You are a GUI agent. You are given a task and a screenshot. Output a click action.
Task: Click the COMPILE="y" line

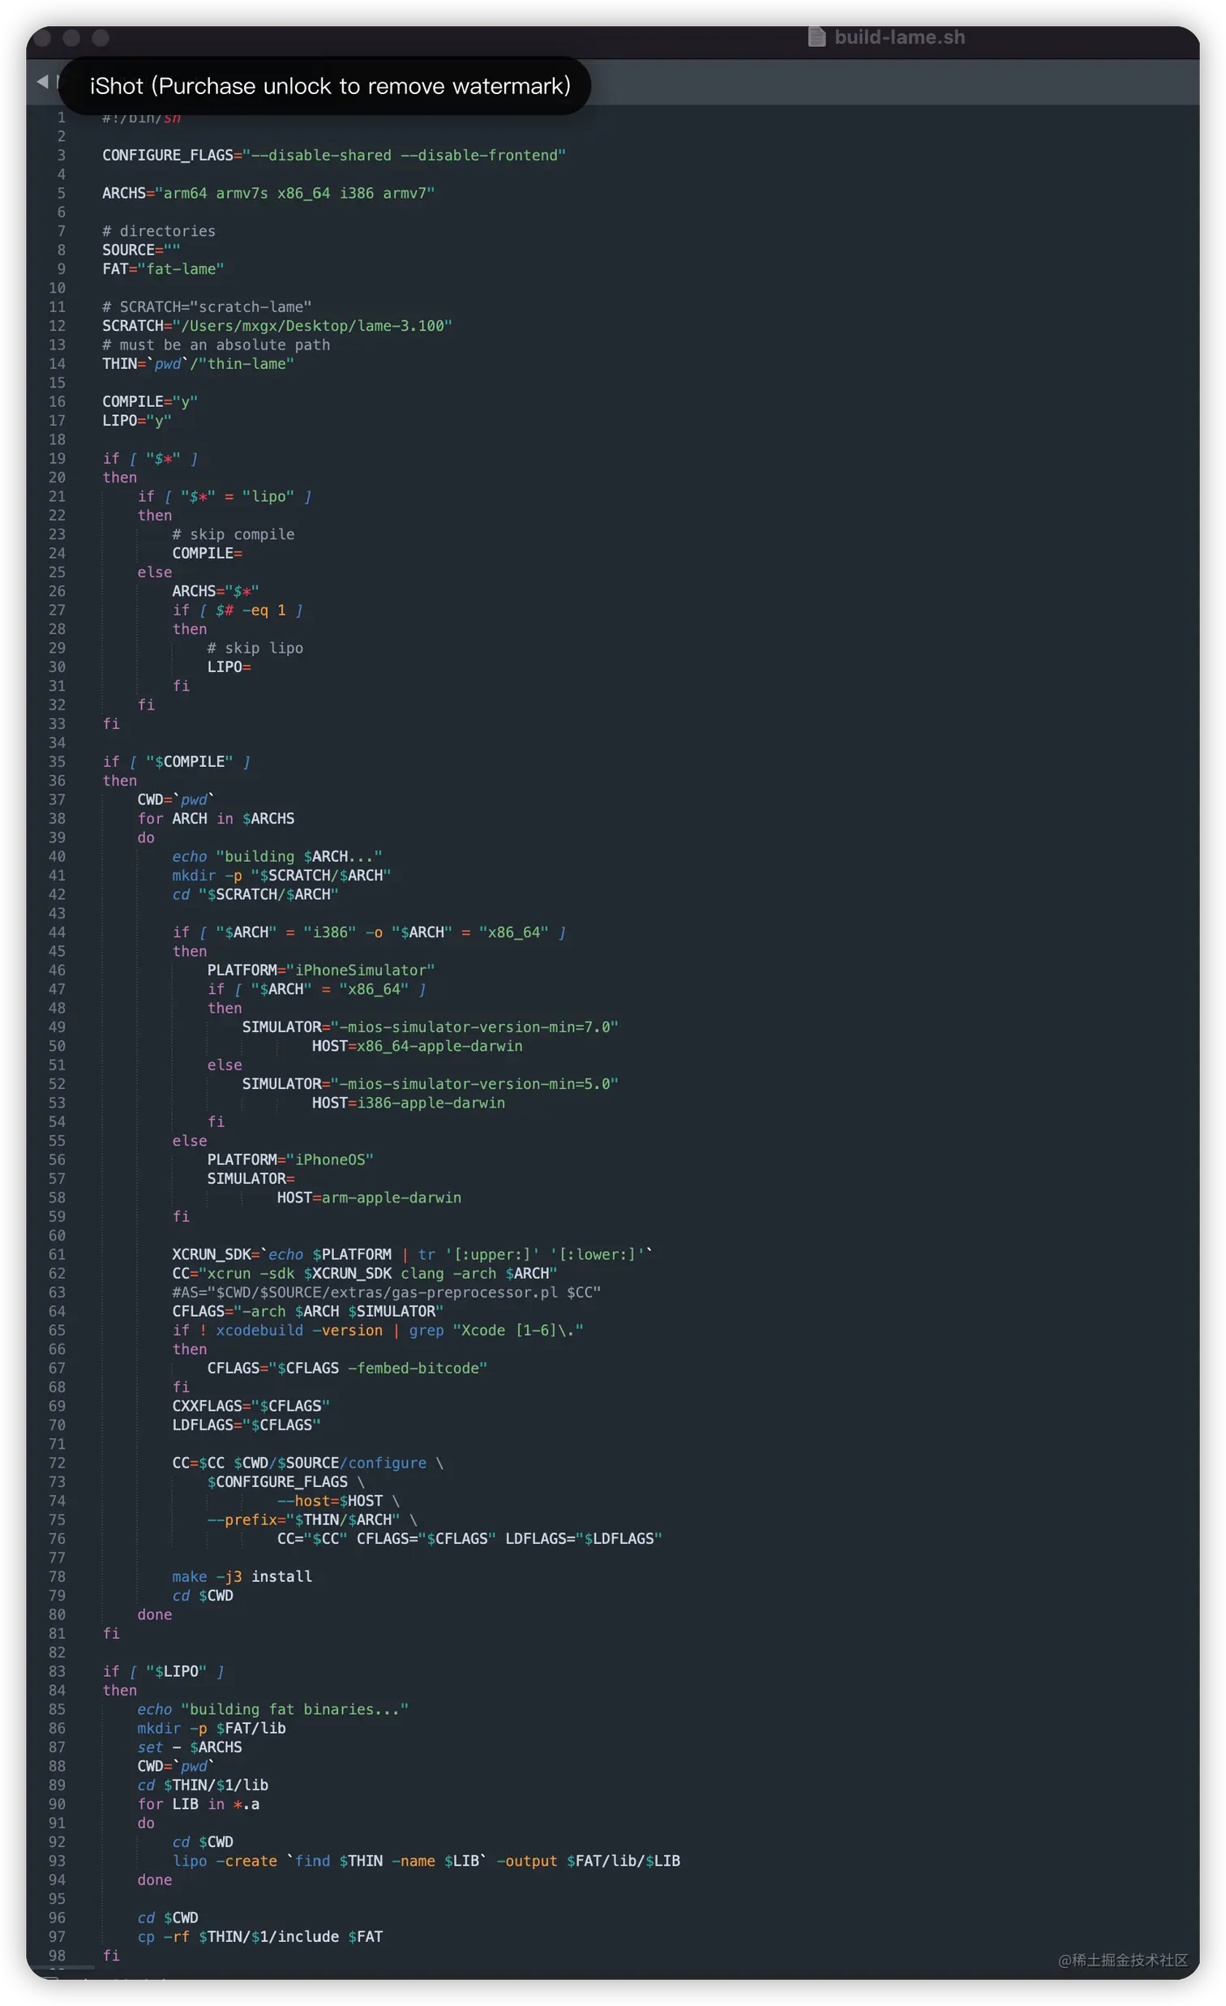[x=150, y=401]
